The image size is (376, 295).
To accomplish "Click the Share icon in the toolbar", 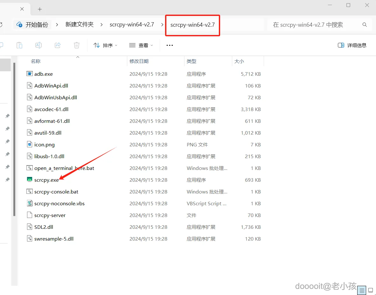I will (x=57, y=45).
